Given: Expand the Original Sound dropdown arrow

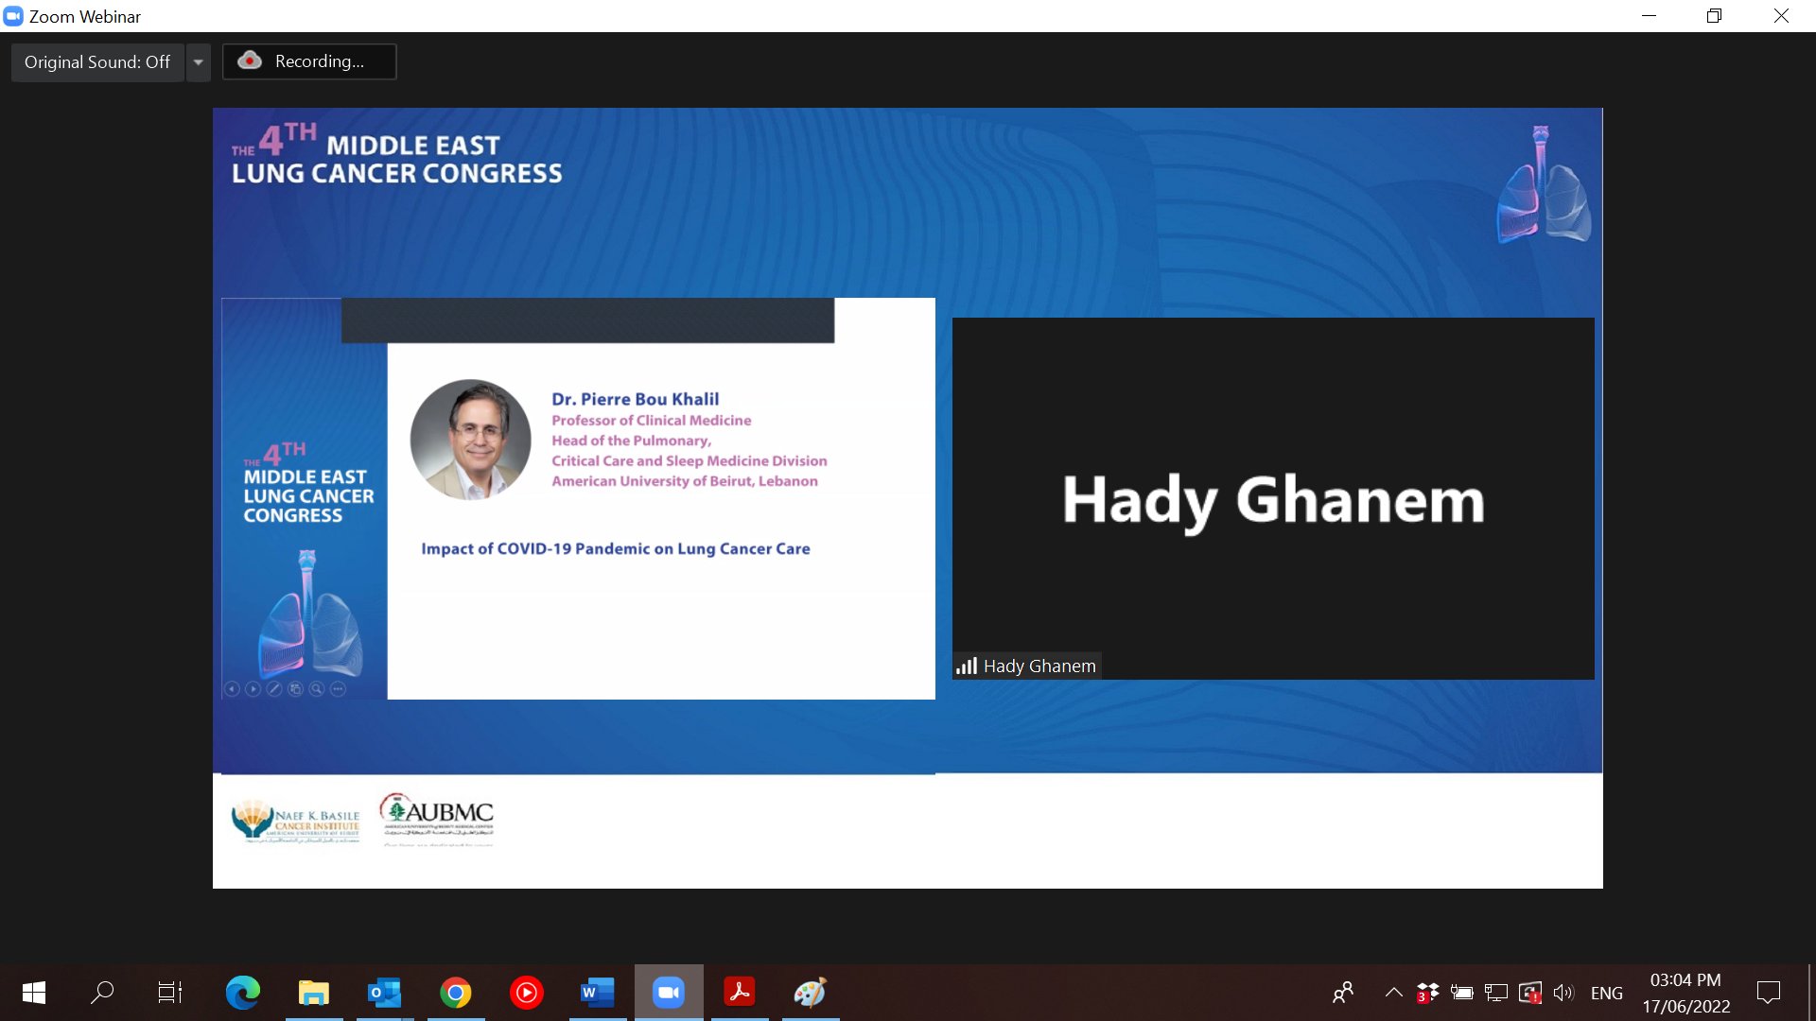Looking at the screenshot, I should pos(199,62).
